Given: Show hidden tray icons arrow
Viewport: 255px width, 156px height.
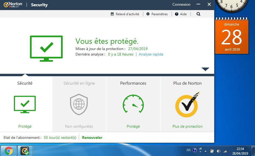Looking at the screenshot, I should tap(206, 151).
